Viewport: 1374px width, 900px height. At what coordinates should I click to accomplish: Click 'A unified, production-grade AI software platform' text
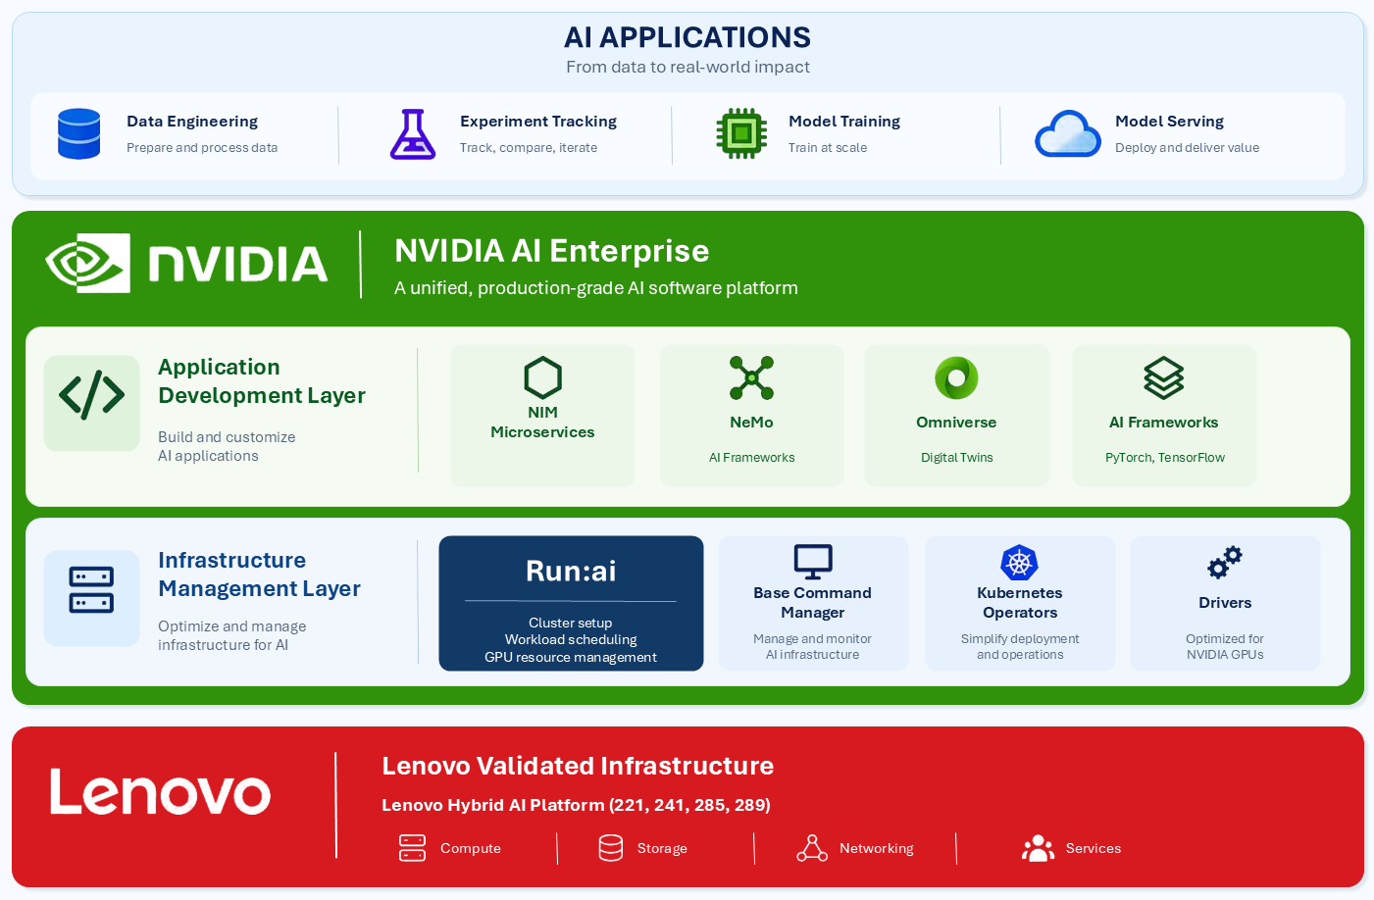coord(596,288)
